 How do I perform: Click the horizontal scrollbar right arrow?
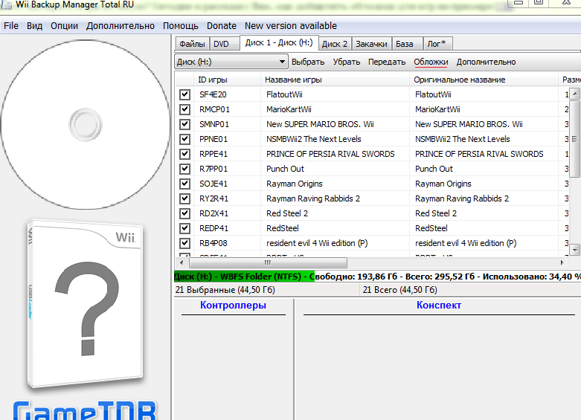tap(562, 262)
